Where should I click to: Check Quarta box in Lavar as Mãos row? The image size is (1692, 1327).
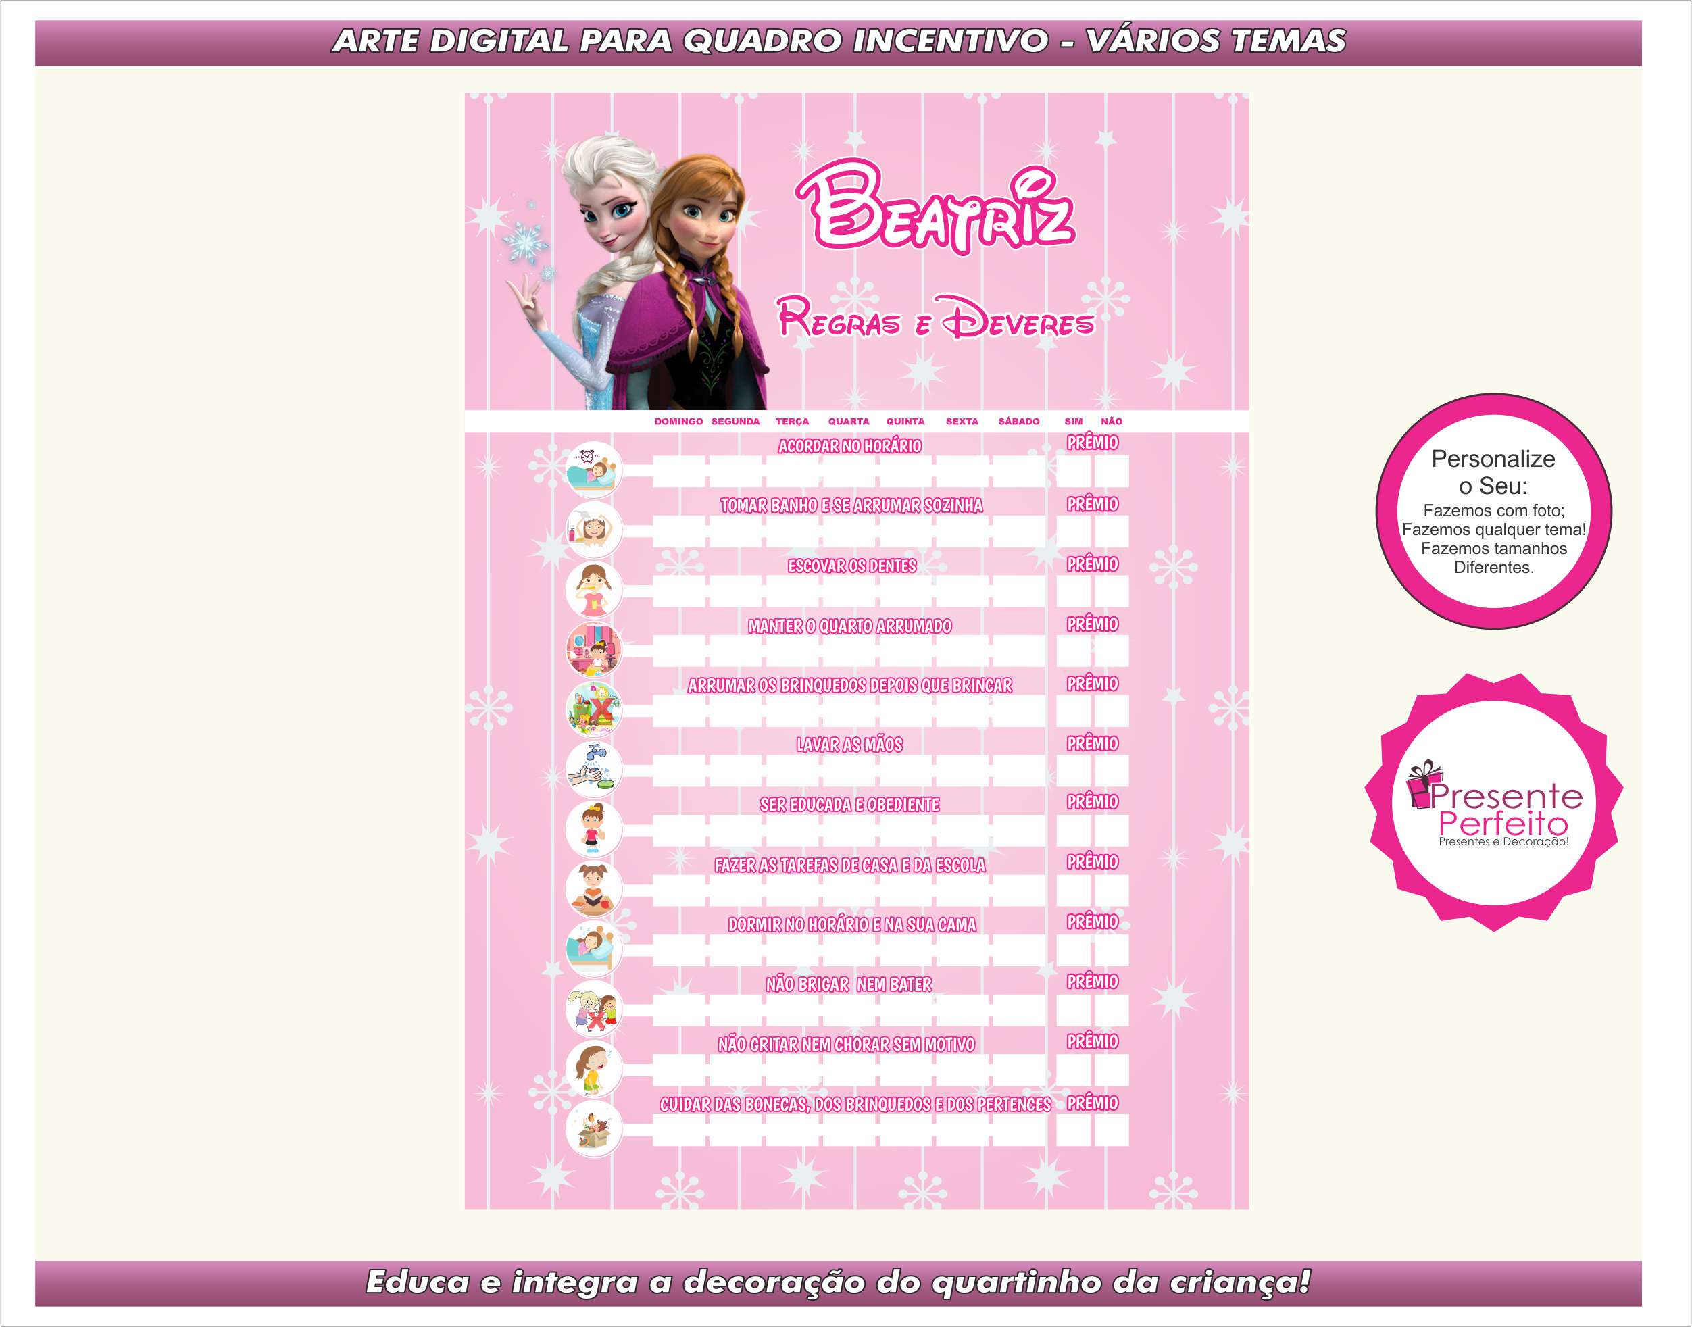849,771
